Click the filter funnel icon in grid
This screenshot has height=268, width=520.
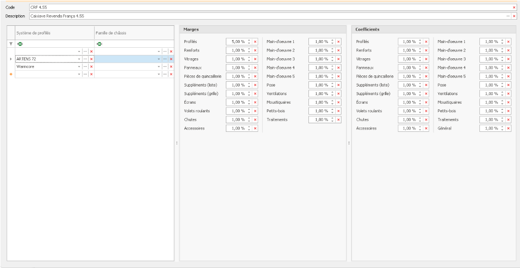pos(11,44)
